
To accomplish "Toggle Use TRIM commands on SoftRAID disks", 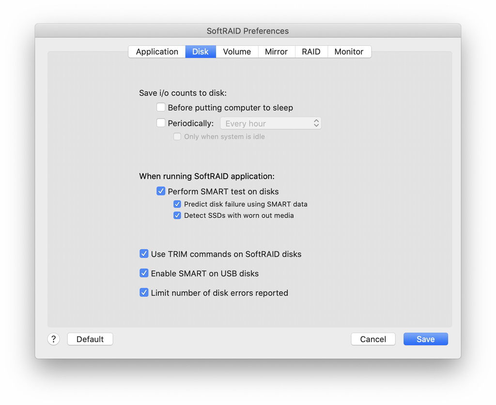I will tap(144, 254).
